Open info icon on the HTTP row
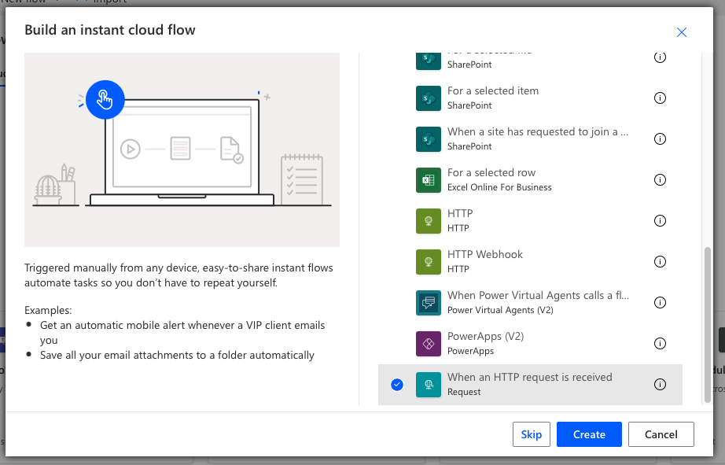Viewport: 725px width, 465px height. (x=660, y=221)
